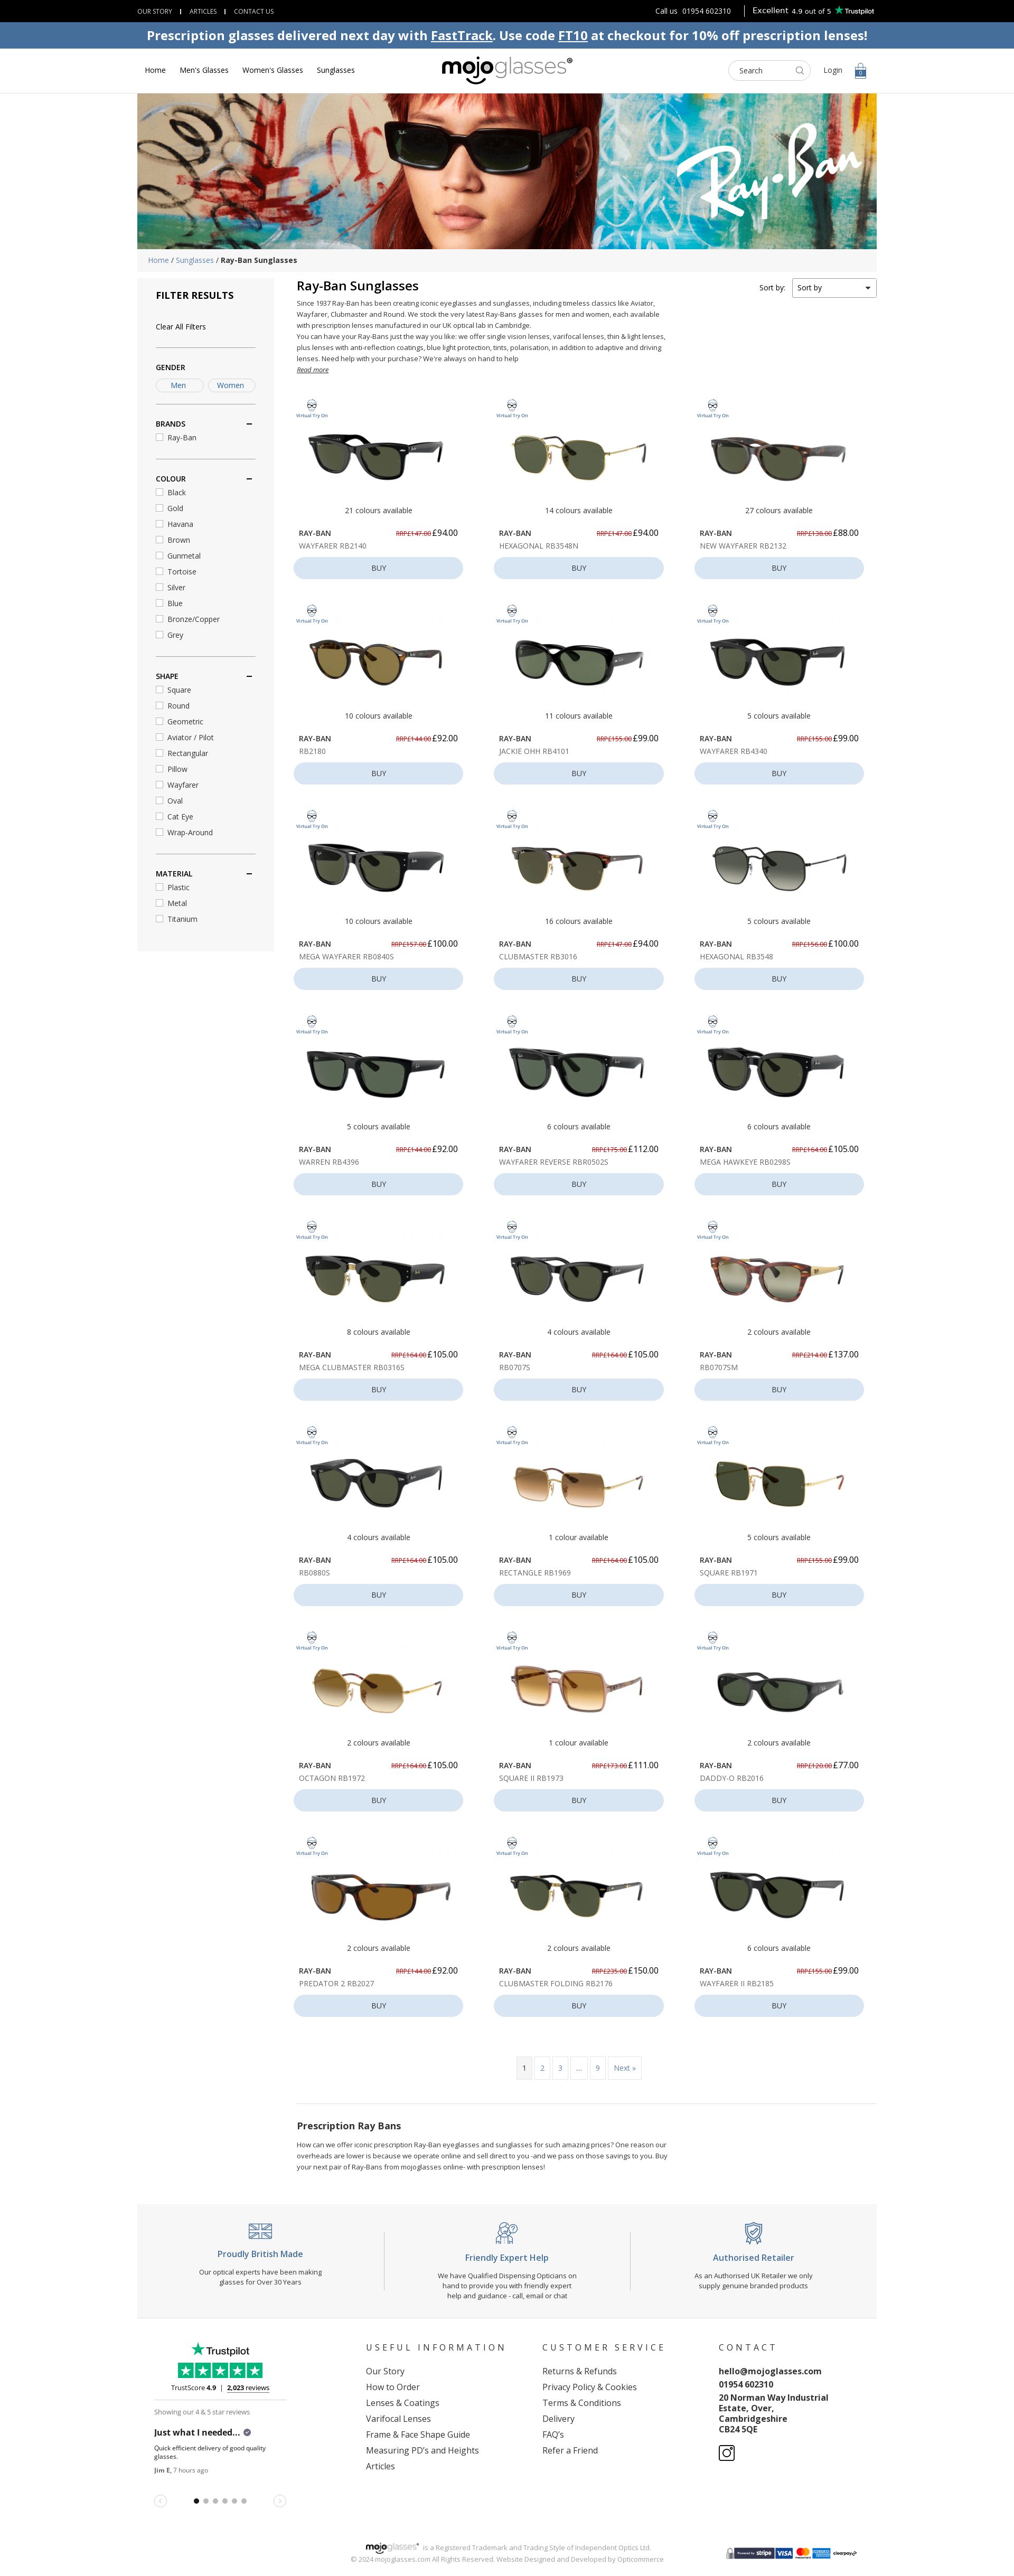Viewport: 1014px width, 2576px height.
Task: Enable the Tortoise colour filter
Action: pyautogui.click(x=159, y=571)
